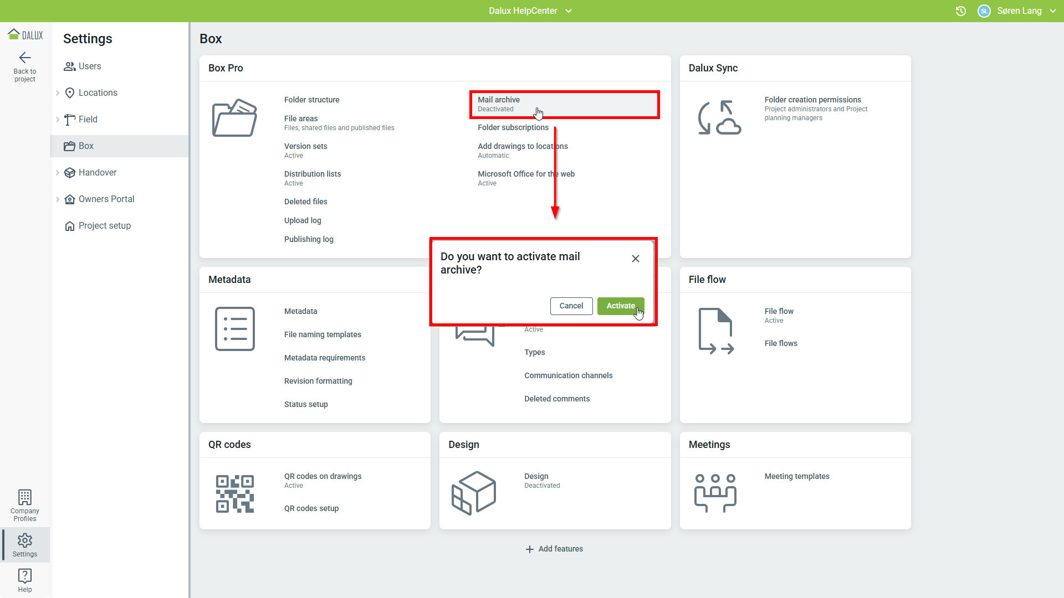Close the mail archive dialog
1064x598 pixels.
636,259
